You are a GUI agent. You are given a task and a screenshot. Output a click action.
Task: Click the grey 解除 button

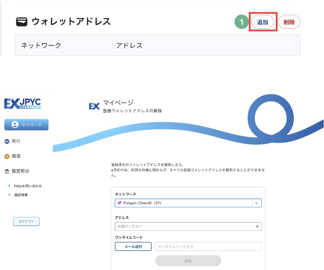188,261
